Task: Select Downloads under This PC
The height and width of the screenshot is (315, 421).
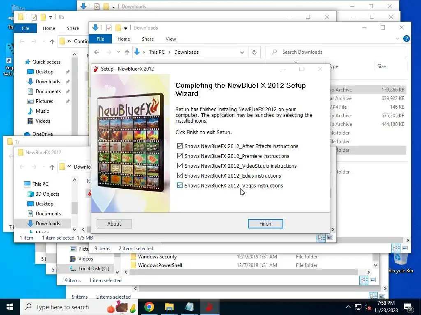Action: (x=48, y=224)
